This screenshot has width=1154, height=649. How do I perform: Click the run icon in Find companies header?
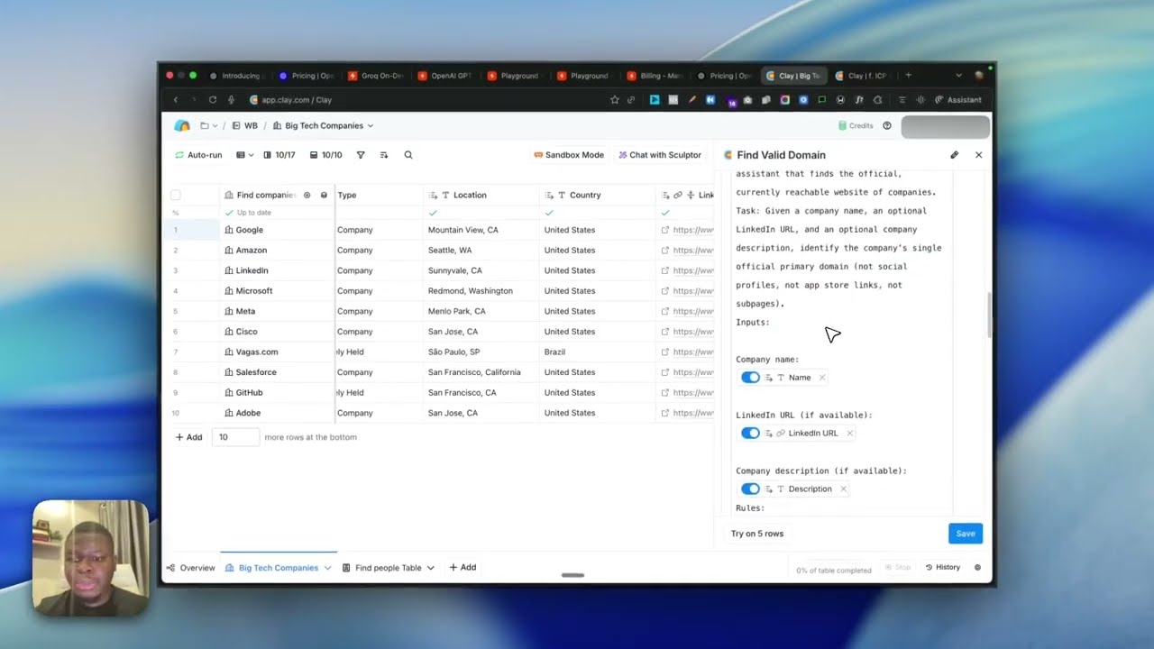pyautogui.click(x=307, y=195)
